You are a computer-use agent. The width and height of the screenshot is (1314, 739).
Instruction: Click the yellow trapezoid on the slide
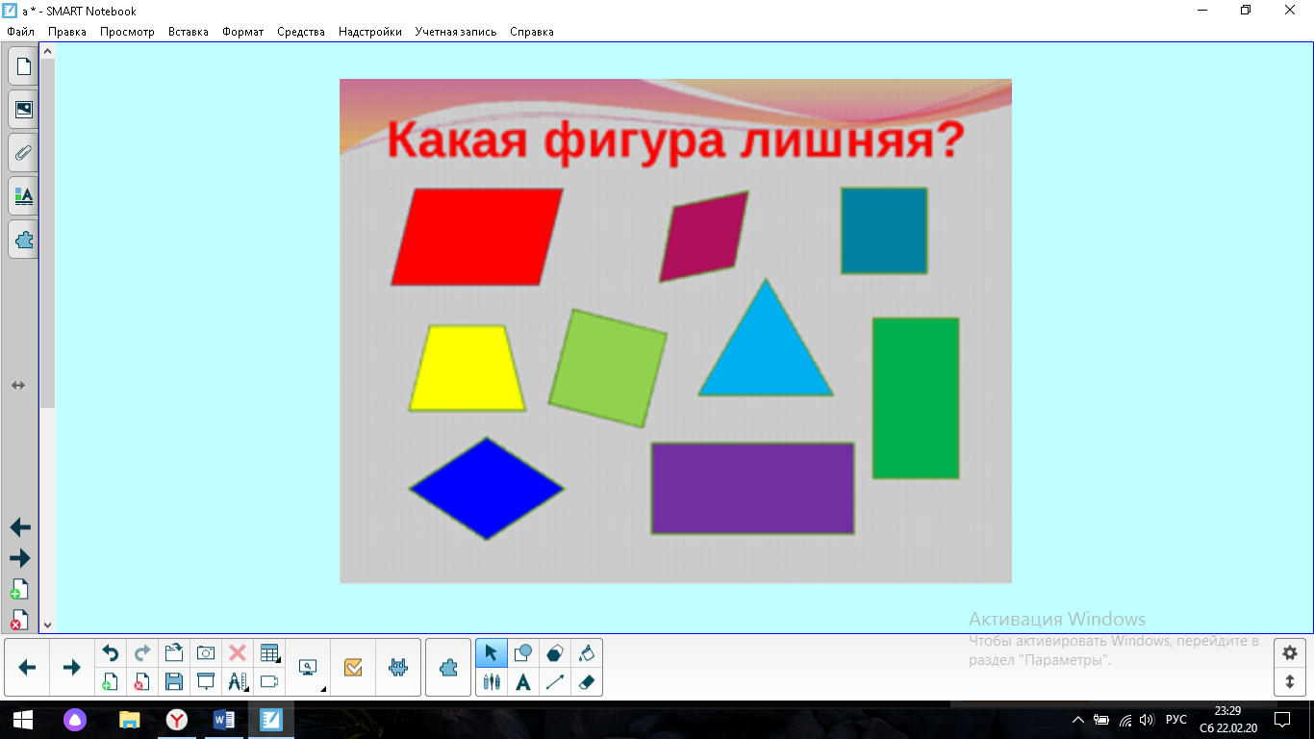click(x=467, y=370)
